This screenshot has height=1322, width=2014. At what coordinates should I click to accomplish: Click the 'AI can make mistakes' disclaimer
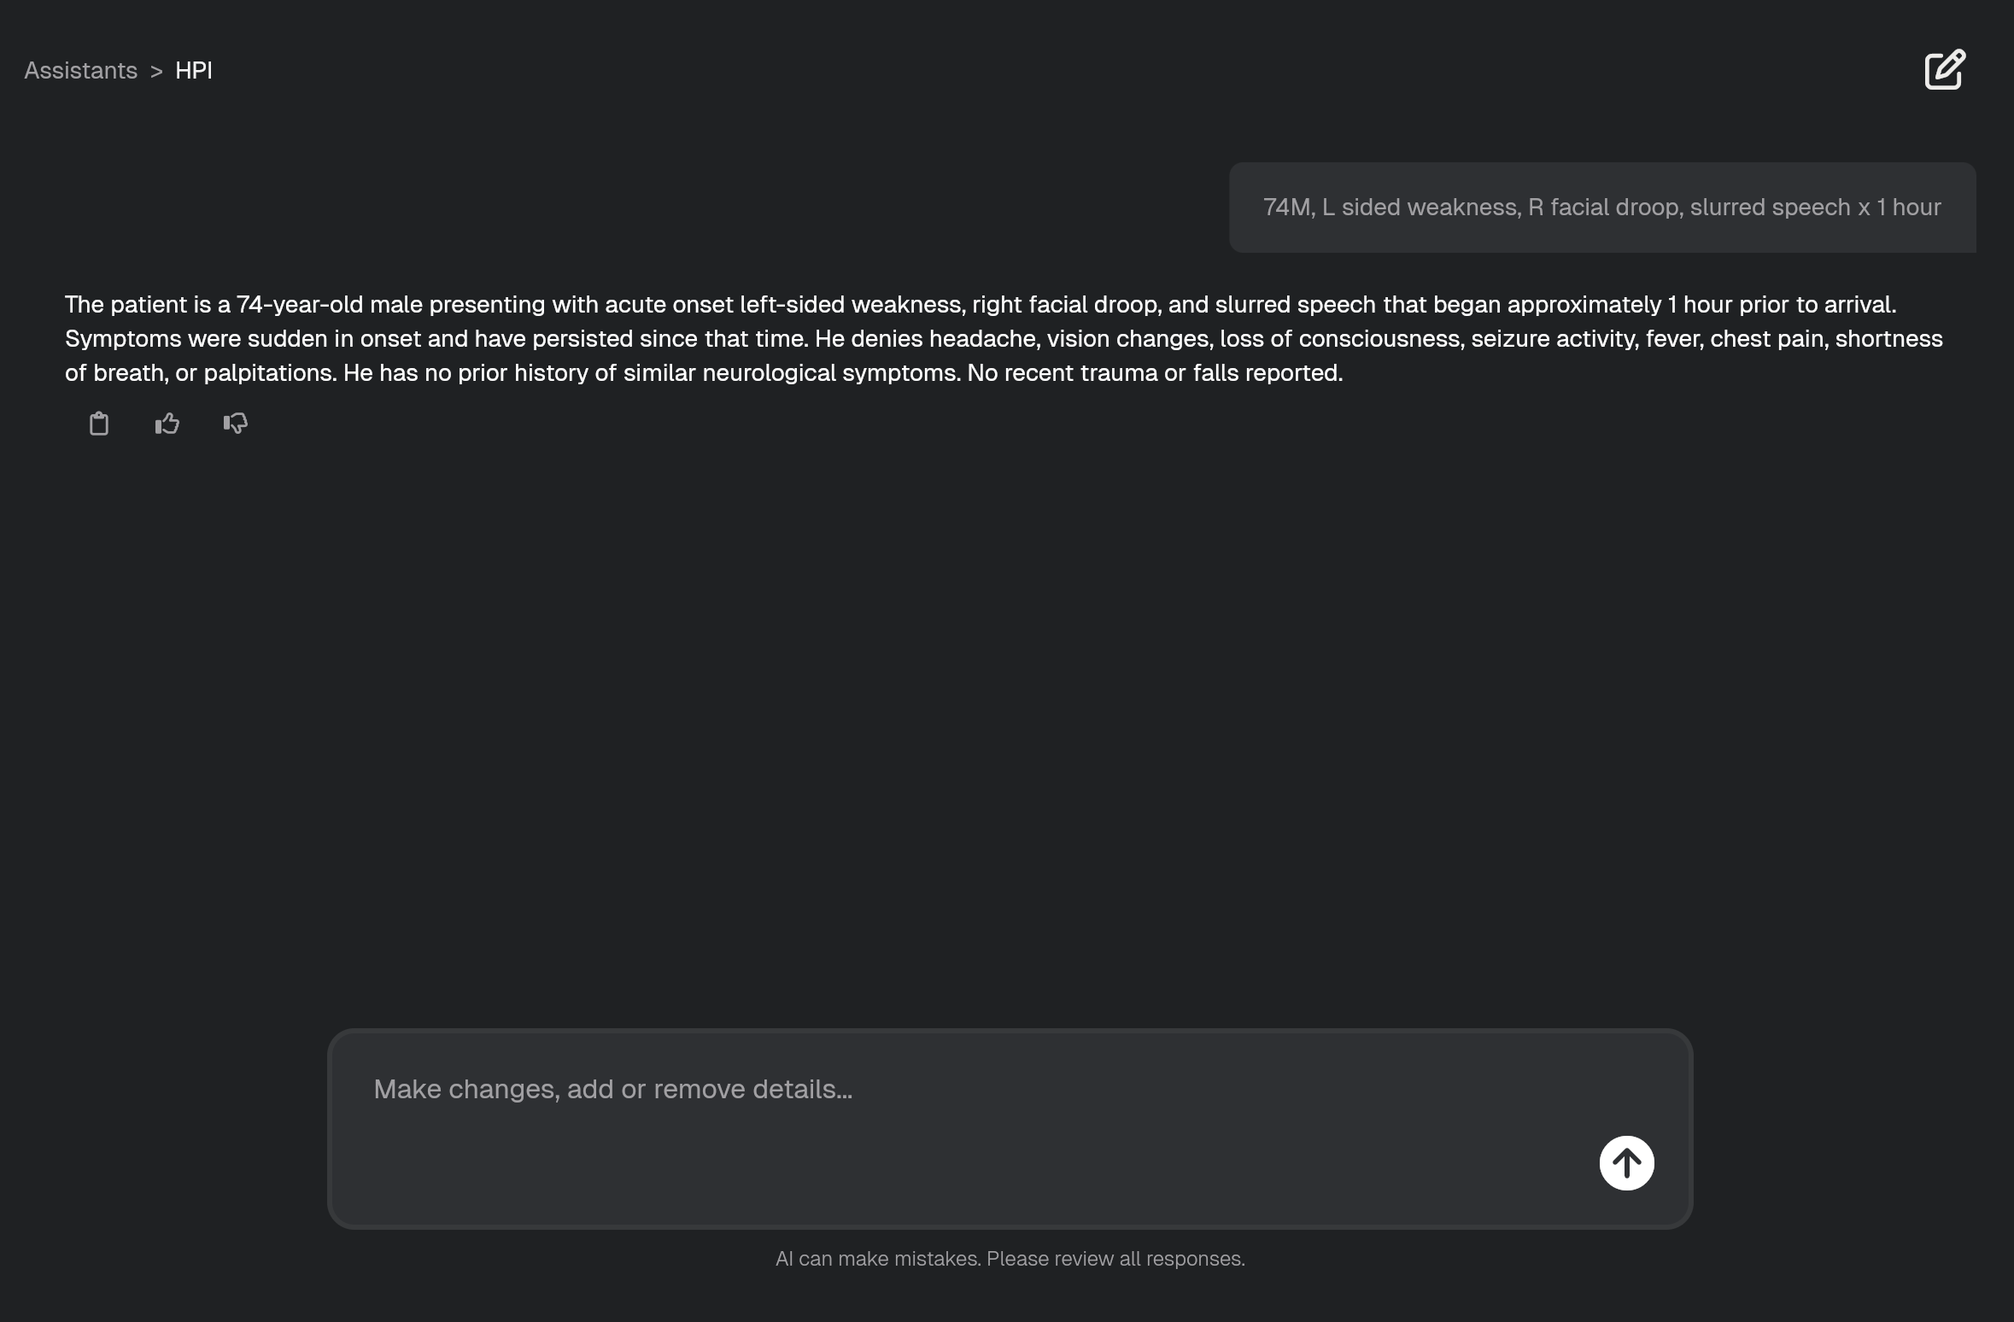(1010, 1259)
